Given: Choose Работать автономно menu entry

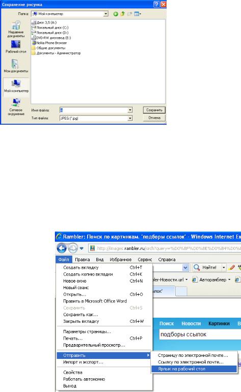Looking at the screenshot, I should (x=104, y=379).
